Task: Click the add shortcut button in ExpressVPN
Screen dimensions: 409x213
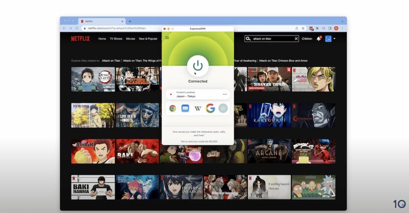Action: click(x=223, y=108)
